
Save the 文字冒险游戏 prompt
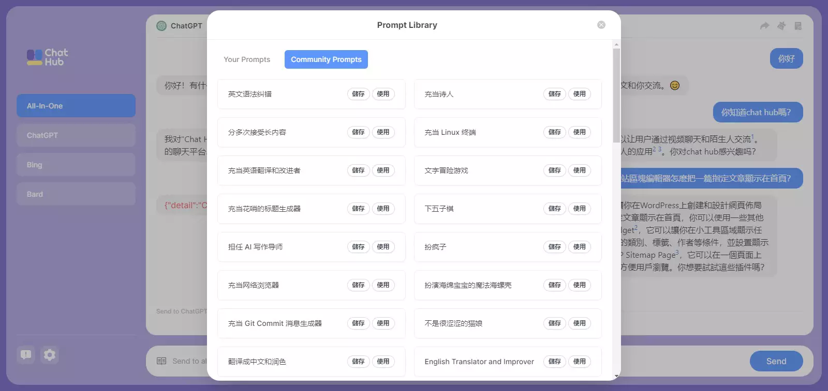tap(555, 170)
